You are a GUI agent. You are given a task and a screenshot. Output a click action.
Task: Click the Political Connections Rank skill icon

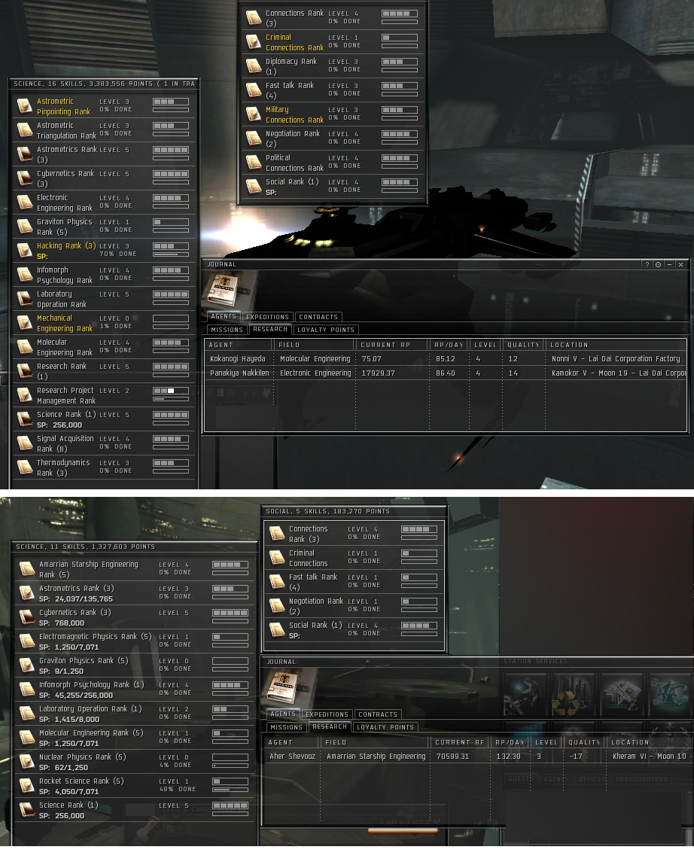254,162
